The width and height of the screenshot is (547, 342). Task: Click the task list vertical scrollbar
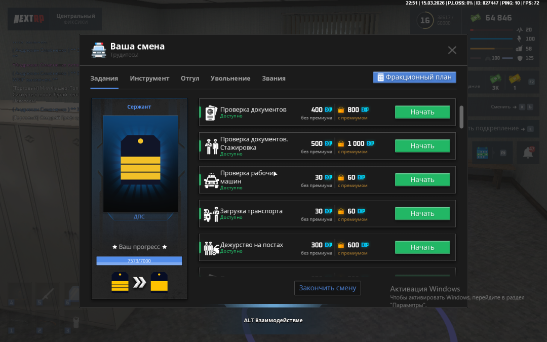(x=461, y=117)
